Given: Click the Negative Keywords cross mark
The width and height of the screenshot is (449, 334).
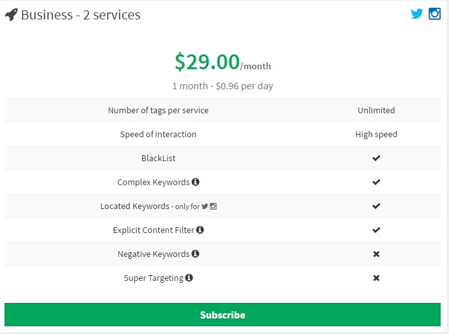Looking at the screenshot, I should pos(376,254).
